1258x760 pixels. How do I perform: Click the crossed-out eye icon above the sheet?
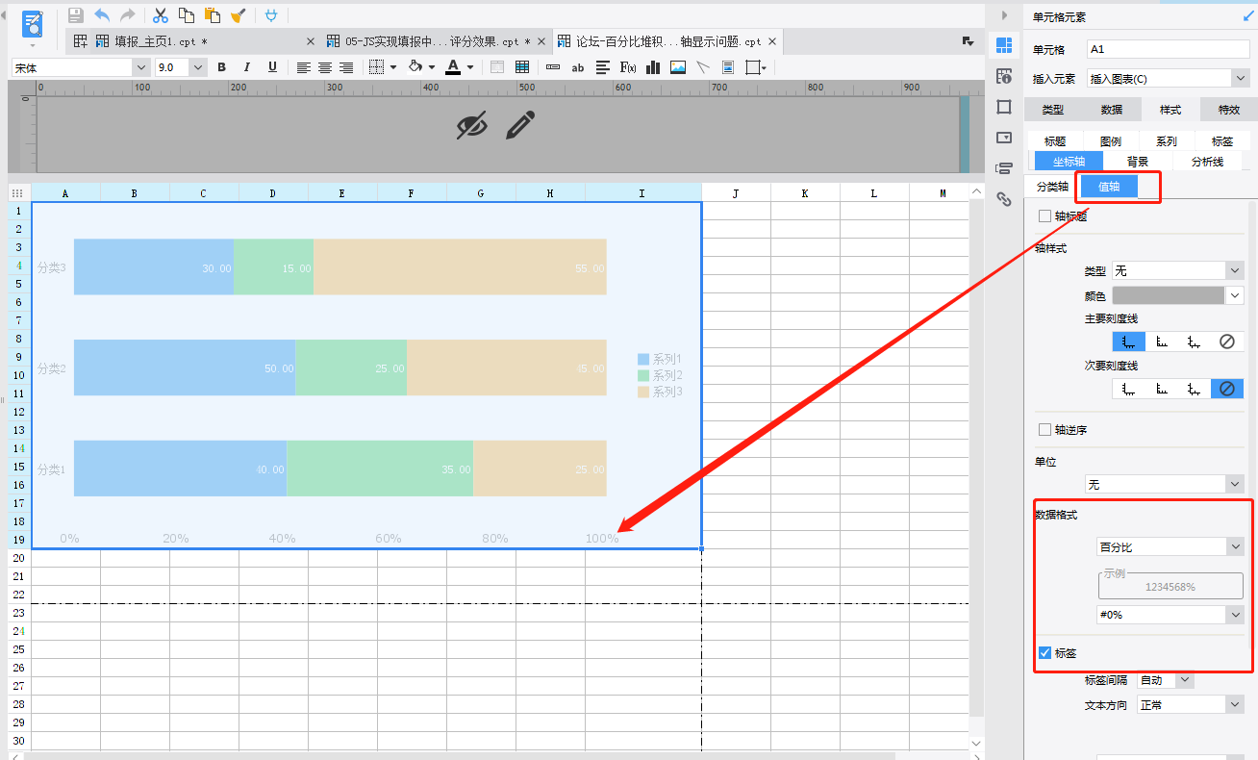472,125
